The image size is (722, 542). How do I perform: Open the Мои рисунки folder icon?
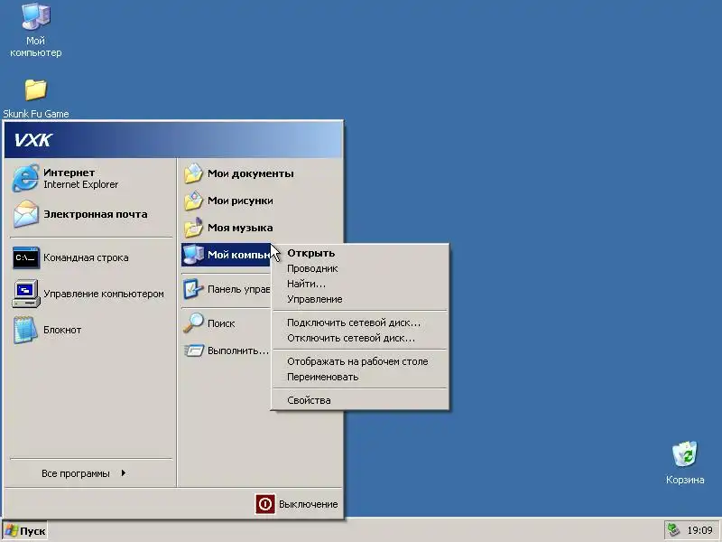point(193,201)
